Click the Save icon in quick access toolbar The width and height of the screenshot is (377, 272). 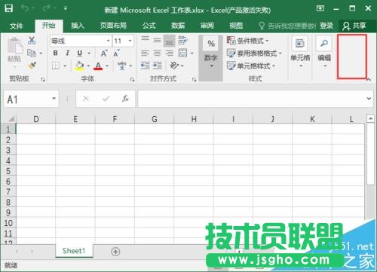click(x=9, y=8)
